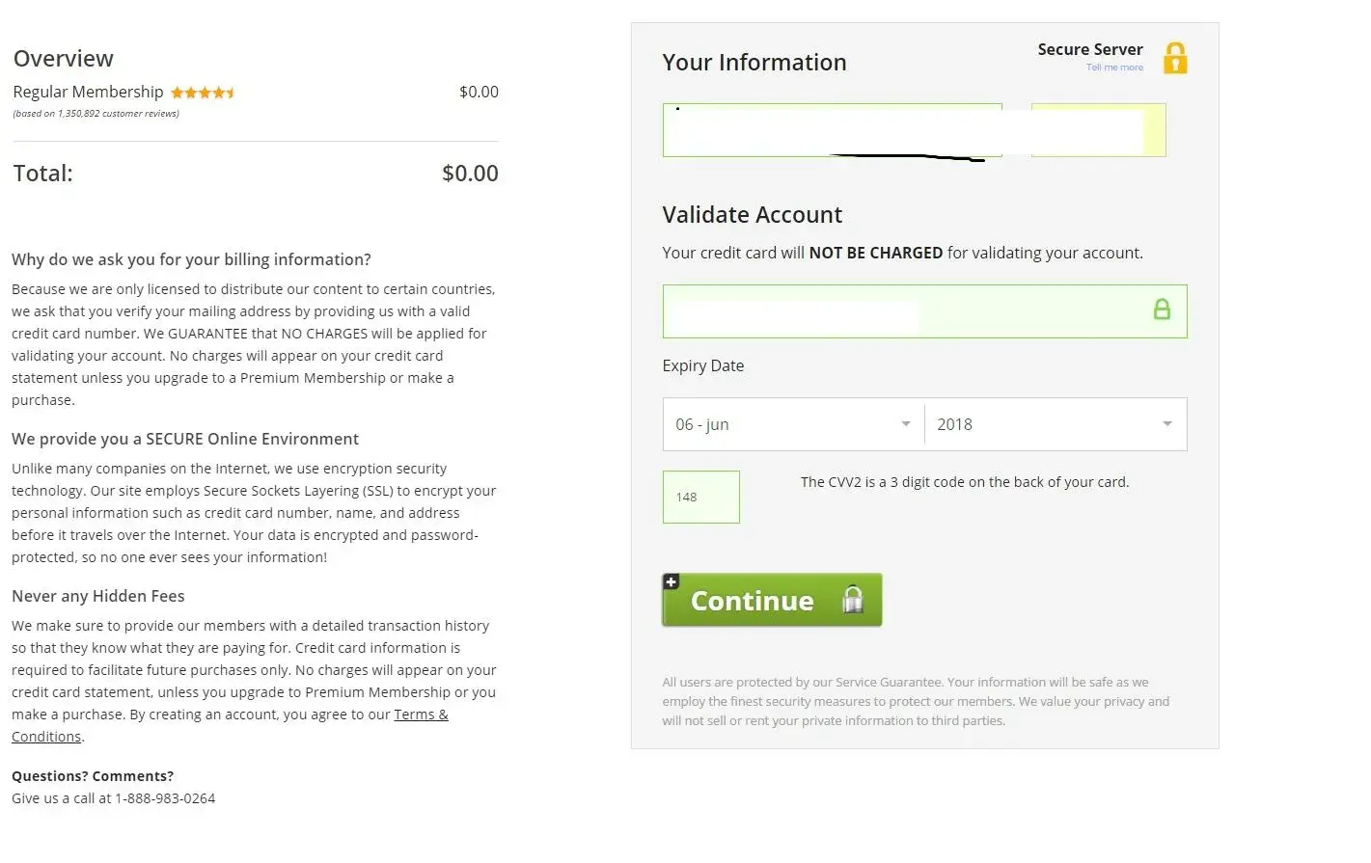Click the "Regular Membership" item name
Viewport: 1371px width, 863px height.
coord(88,92)
